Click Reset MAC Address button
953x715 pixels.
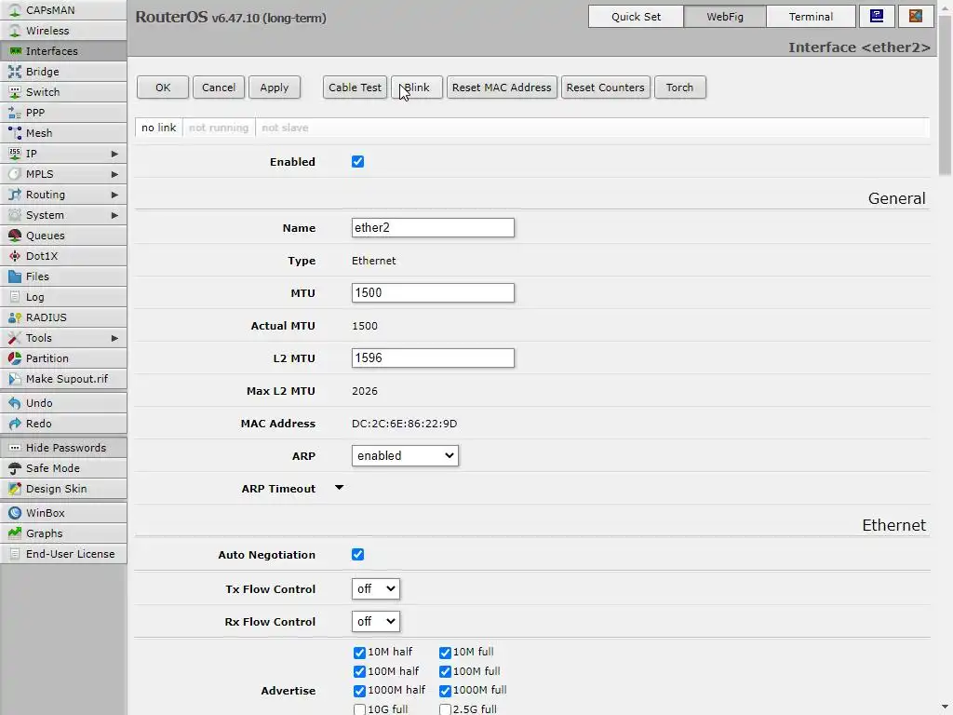[x=502, y=88]
